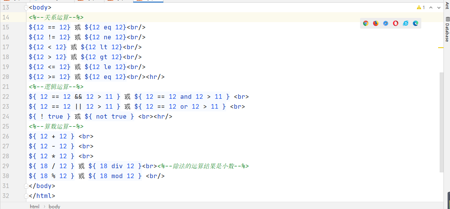Select body in the breadcrumb bar
Screen dimensions: 450x209
pos(54,206)
